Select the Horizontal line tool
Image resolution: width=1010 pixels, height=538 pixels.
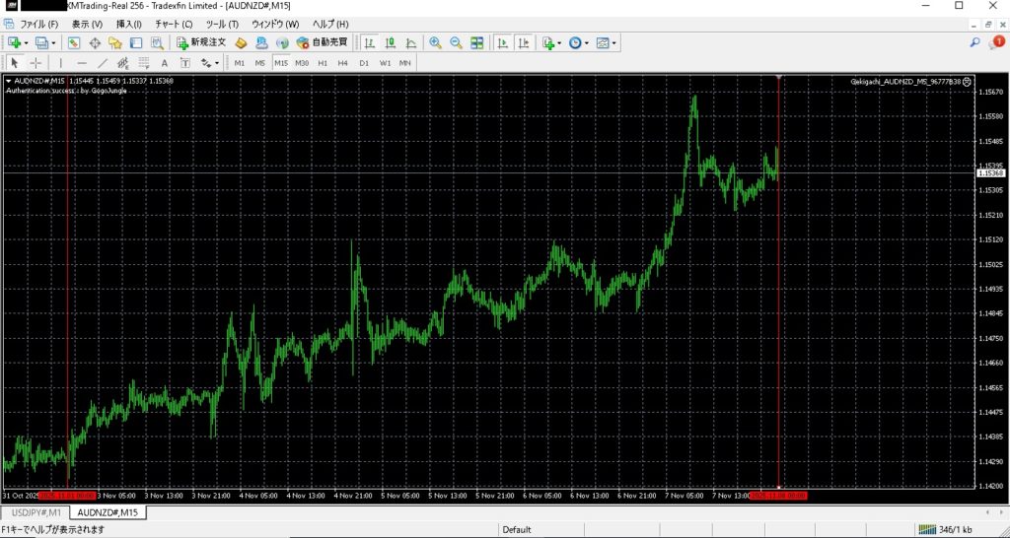tap(80, 63)
